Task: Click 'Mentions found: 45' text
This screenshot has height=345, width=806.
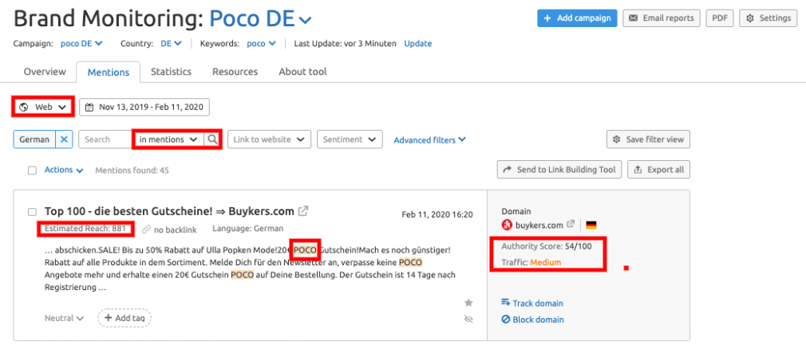Action: (132, 171)
